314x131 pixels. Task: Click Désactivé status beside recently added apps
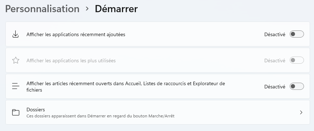[275, 34]
